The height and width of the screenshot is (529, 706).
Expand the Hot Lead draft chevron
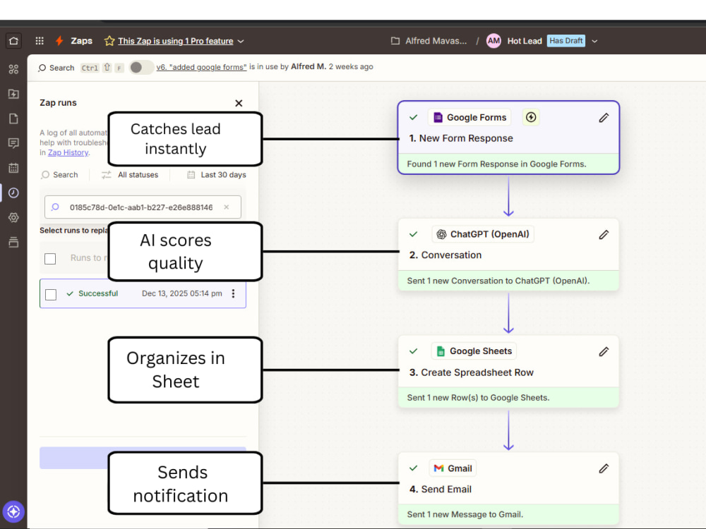(594, 42)
